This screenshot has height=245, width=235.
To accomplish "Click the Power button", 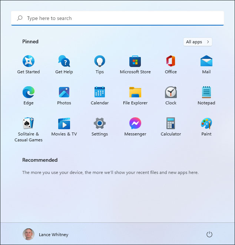I will [209, 234].
